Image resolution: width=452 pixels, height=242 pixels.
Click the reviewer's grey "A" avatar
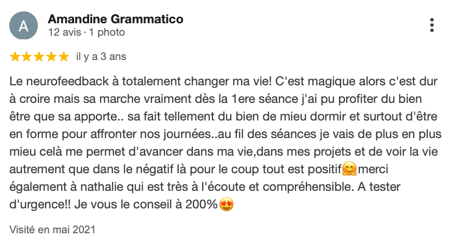coord(23,25)
